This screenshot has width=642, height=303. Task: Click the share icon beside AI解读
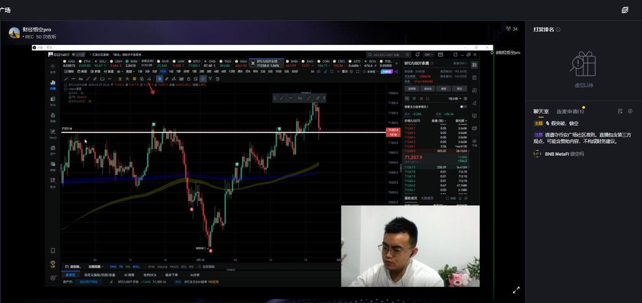[x=396, y=72]
